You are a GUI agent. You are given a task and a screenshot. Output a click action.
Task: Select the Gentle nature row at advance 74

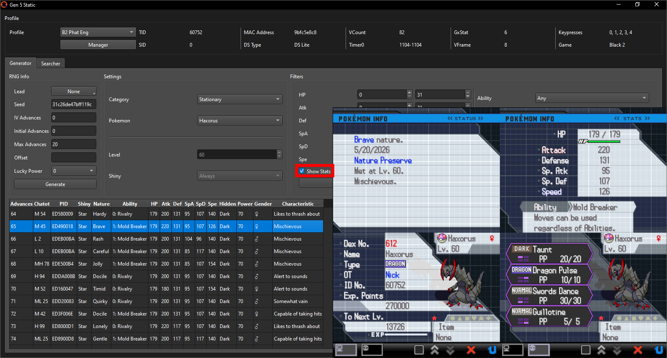click(166, 339)
